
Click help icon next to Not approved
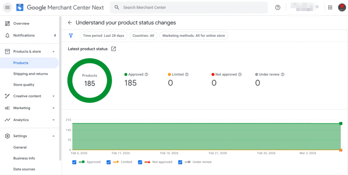click(x=240, y=74)
